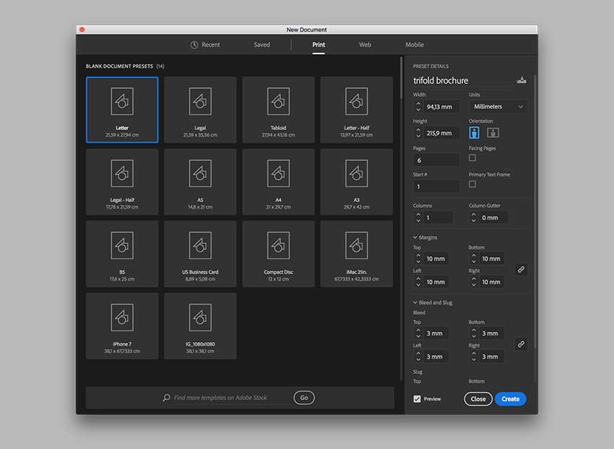Click the Height value field
Viewport: 614px width, 449px height.
441,133
